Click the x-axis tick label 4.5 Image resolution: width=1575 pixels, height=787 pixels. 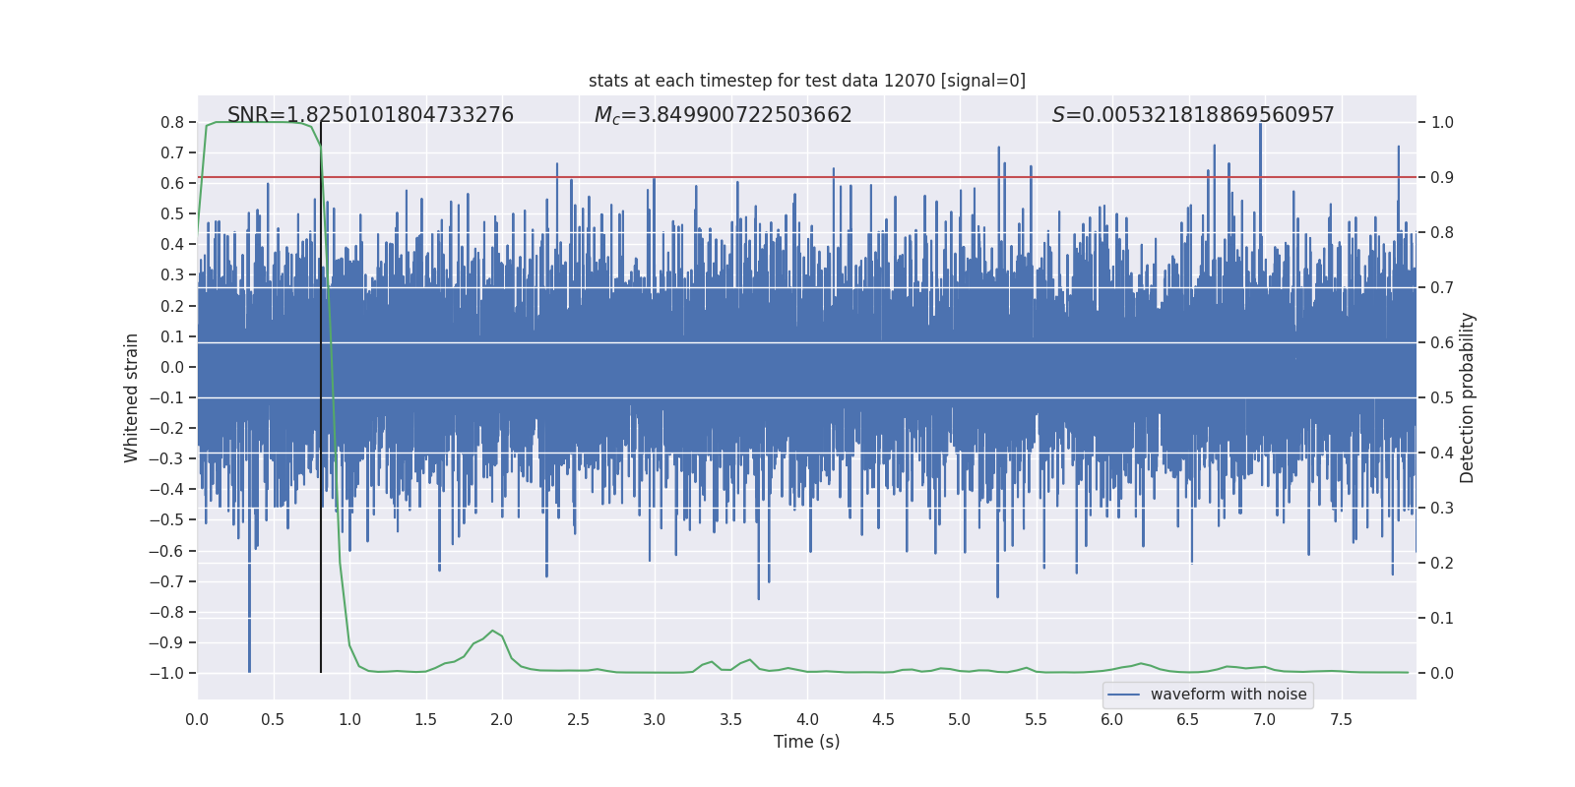[x=883, y=719]
